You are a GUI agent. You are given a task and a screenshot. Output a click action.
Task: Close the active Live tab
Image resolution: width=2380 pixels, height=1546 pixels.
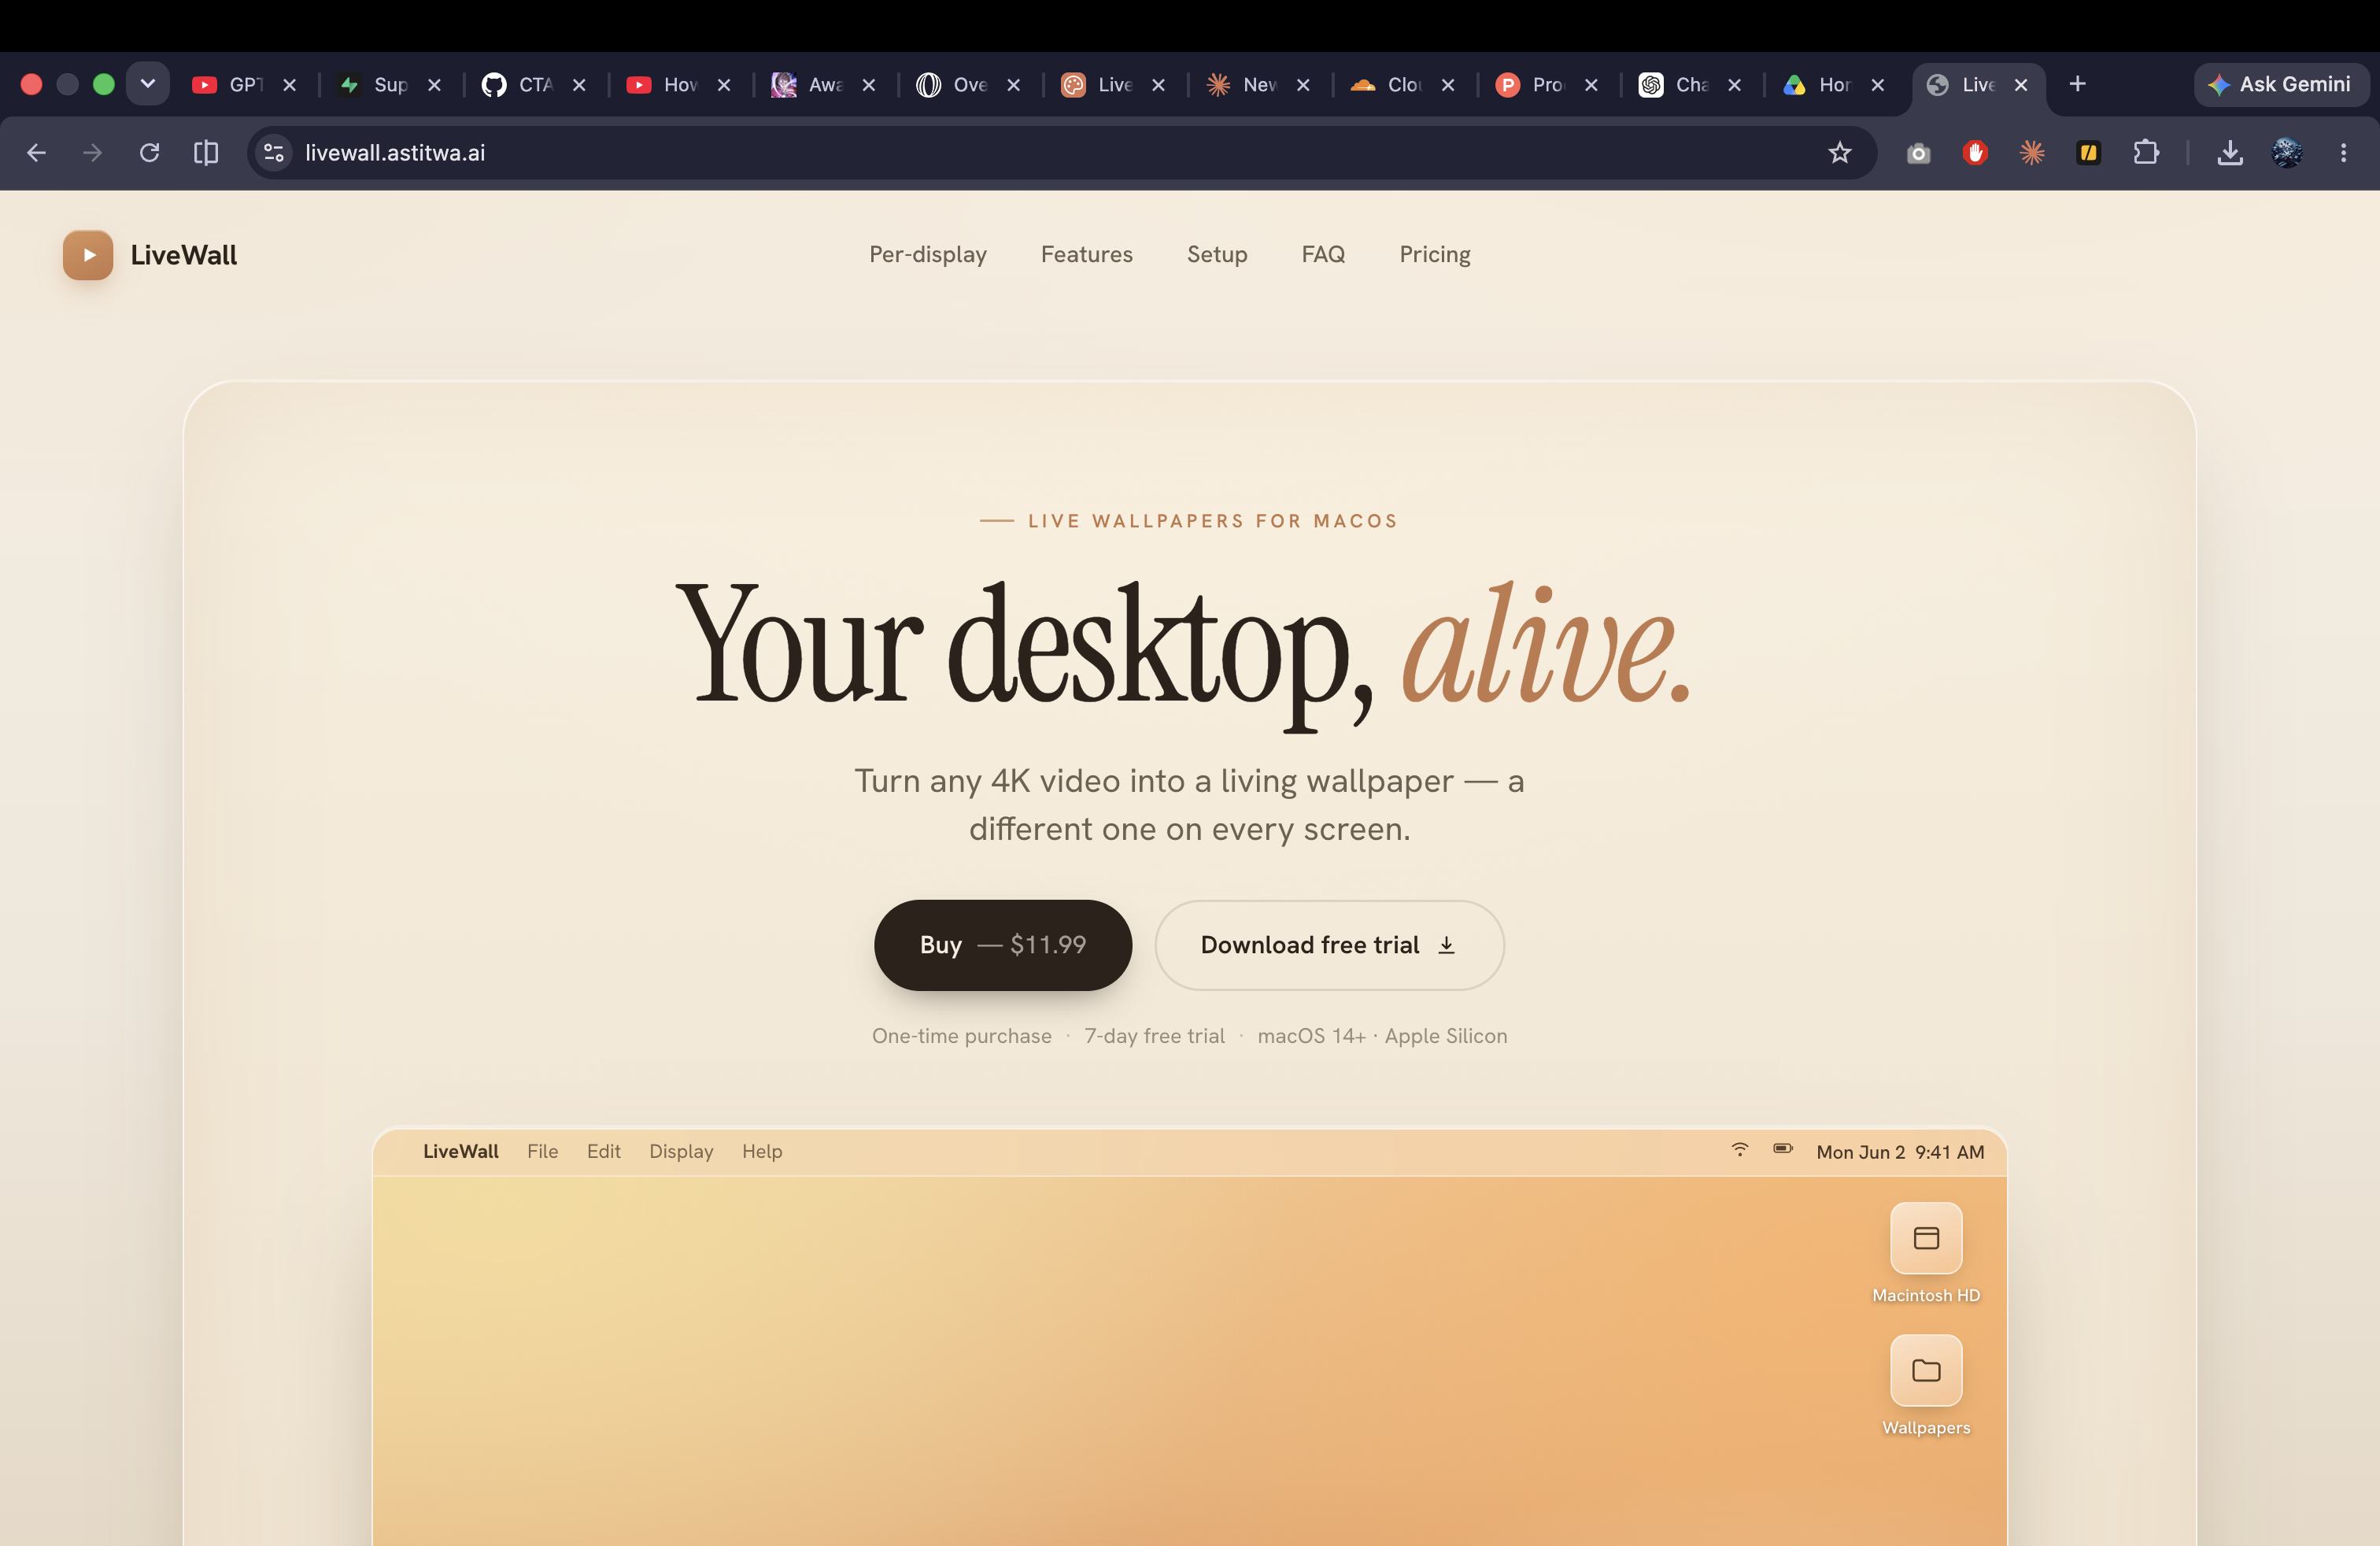point(2021,85)
